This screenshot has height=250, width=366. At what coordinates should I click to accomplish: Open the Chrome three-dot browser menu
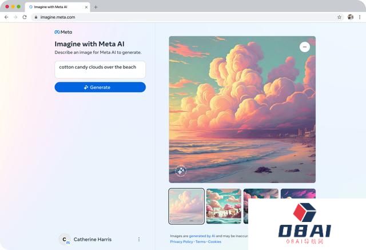(x=359, y=17)
